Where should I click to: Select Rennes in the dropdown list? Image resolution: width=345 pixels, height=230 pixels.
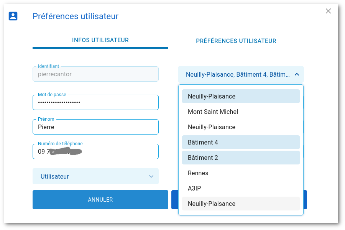[x=241, y=173]
